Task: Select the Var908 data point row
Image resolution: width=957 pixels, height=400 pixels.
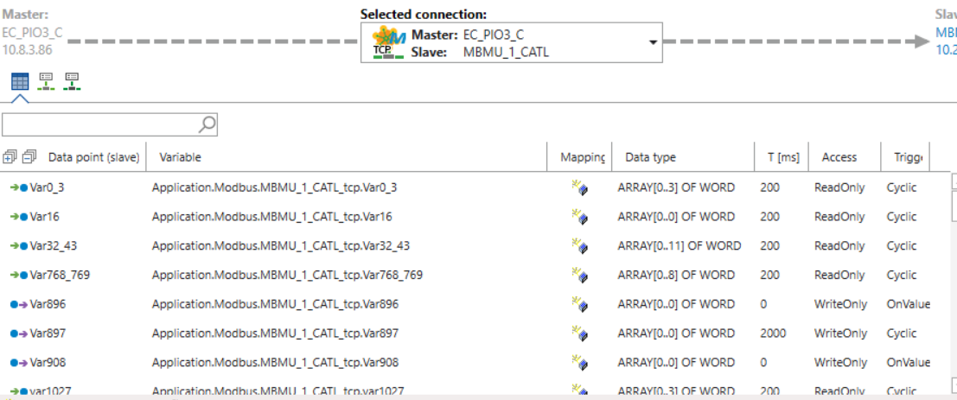Action: click(x=48, y=363)
